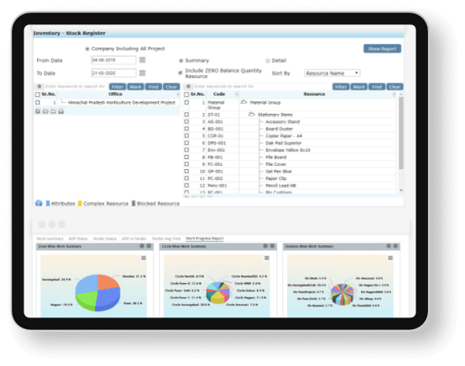Image resolution: width=465 pixels, height=366 pixels.
Task: Click the blue globe help icon beside Attributes
Action: (39, 204)
